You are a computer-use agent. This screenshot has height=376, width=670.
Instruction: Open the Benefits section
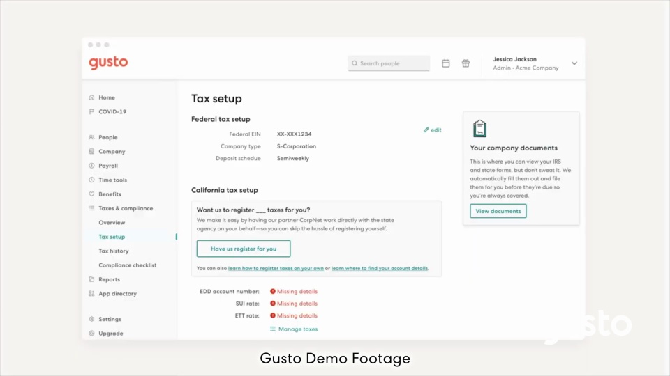click(x=110, y=194)
